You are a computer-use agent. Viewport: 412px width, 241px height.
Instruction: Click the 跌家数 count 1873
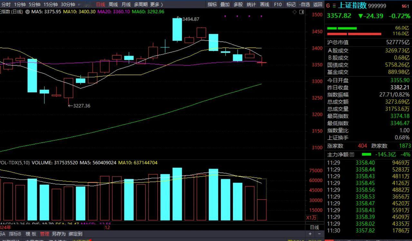[x=405, y=146]
